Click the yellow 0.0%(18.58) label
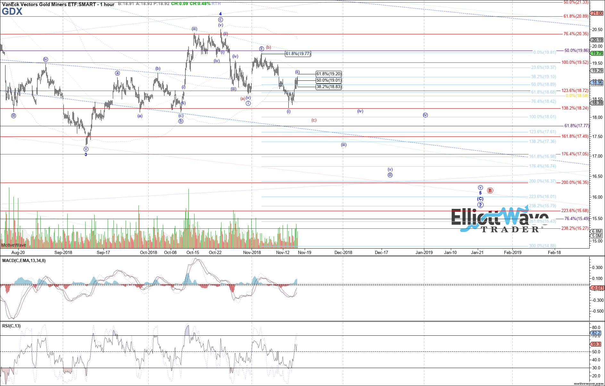The image size is (605, 386). [577, 95]
